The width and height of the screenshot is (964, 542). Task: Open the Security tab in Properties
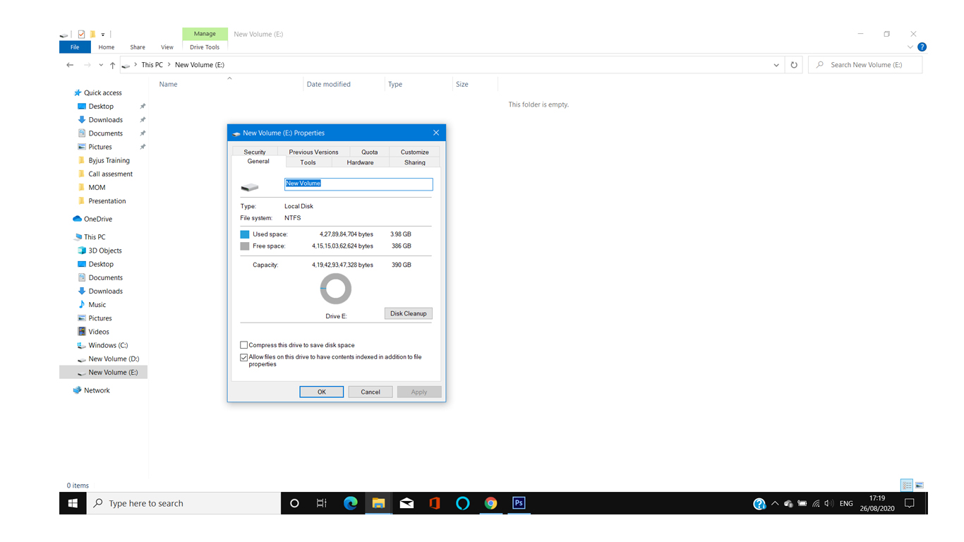click(x=255, y=152)
